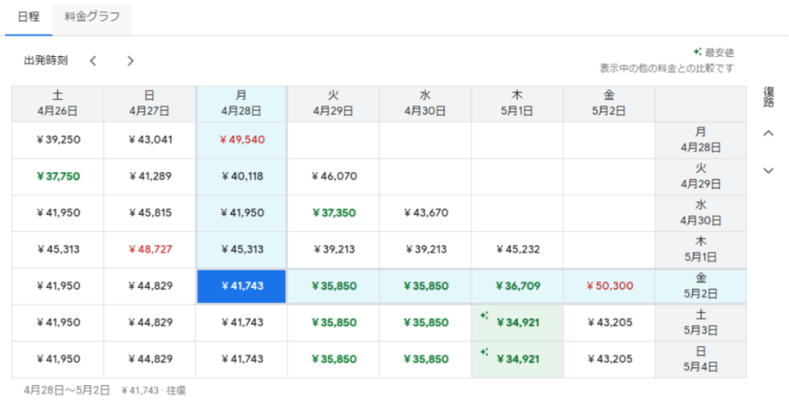This screenshot has width=789, height=403.
Task: Click the 金 5月2日 return row header
Action: tap(701, 287)
